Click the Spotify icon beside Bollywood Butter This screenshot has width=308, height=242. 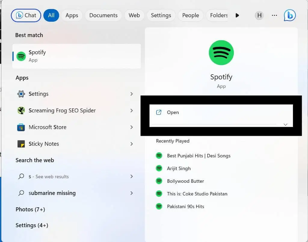[159, 181]
